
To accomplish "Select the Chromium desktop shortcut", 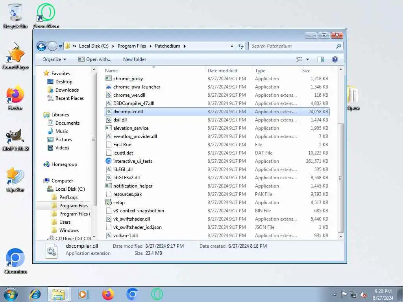I will click(x=15, y=261).
